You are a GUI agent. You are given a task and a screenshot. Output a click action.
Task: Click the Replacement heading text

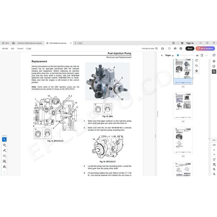(x=39, y=61)
